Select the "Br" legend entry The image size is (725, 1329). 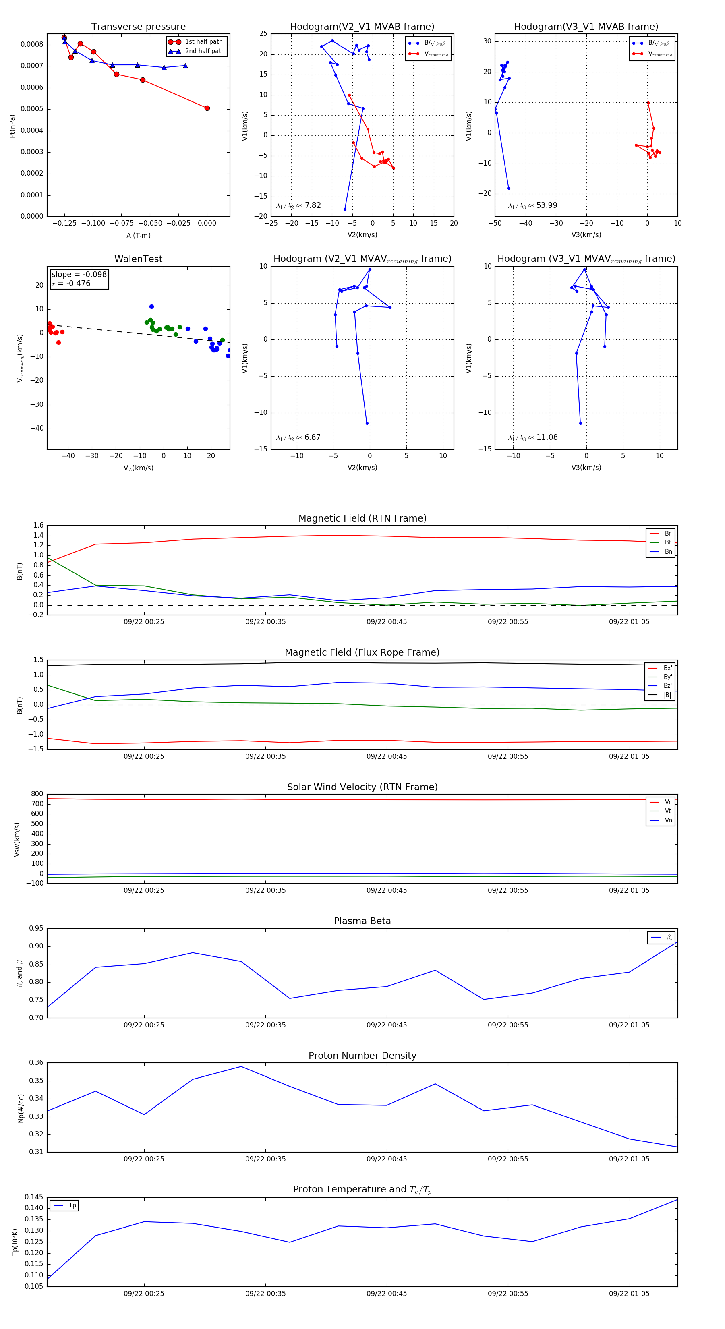661,534
